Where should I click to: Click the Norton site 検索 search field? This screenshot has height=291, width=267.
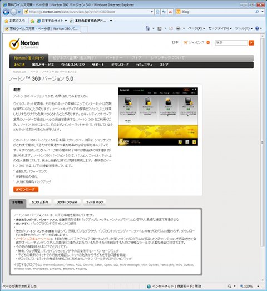[231, 43]
